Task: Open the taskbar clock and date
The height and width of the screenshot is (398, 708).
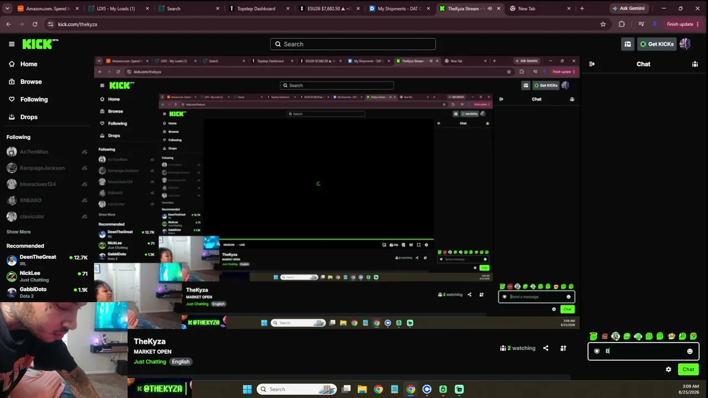Action: [x=690, y=389]
